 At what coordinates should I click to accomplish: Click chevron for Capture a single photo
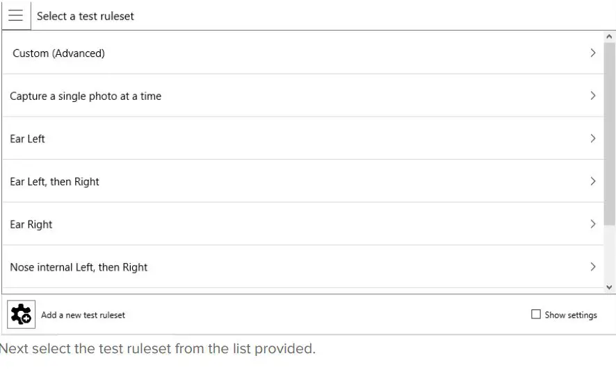[x=592, y=96]
